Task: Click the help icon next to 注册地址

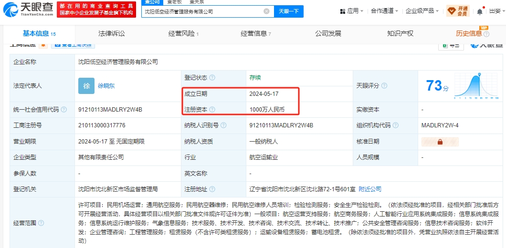Action: 212,189
